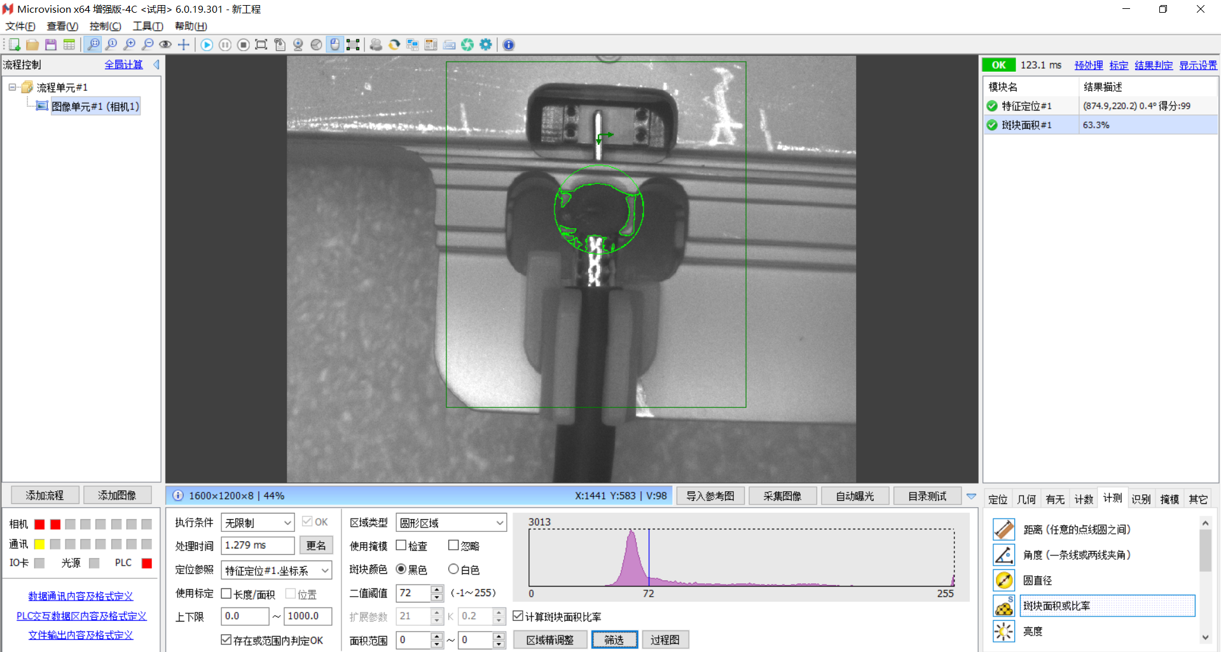Image resolution: width=1221 pixels, height=652 pixels.
Task: Increase the 面积范围 maximum spinner value
Action: point(499,635)
